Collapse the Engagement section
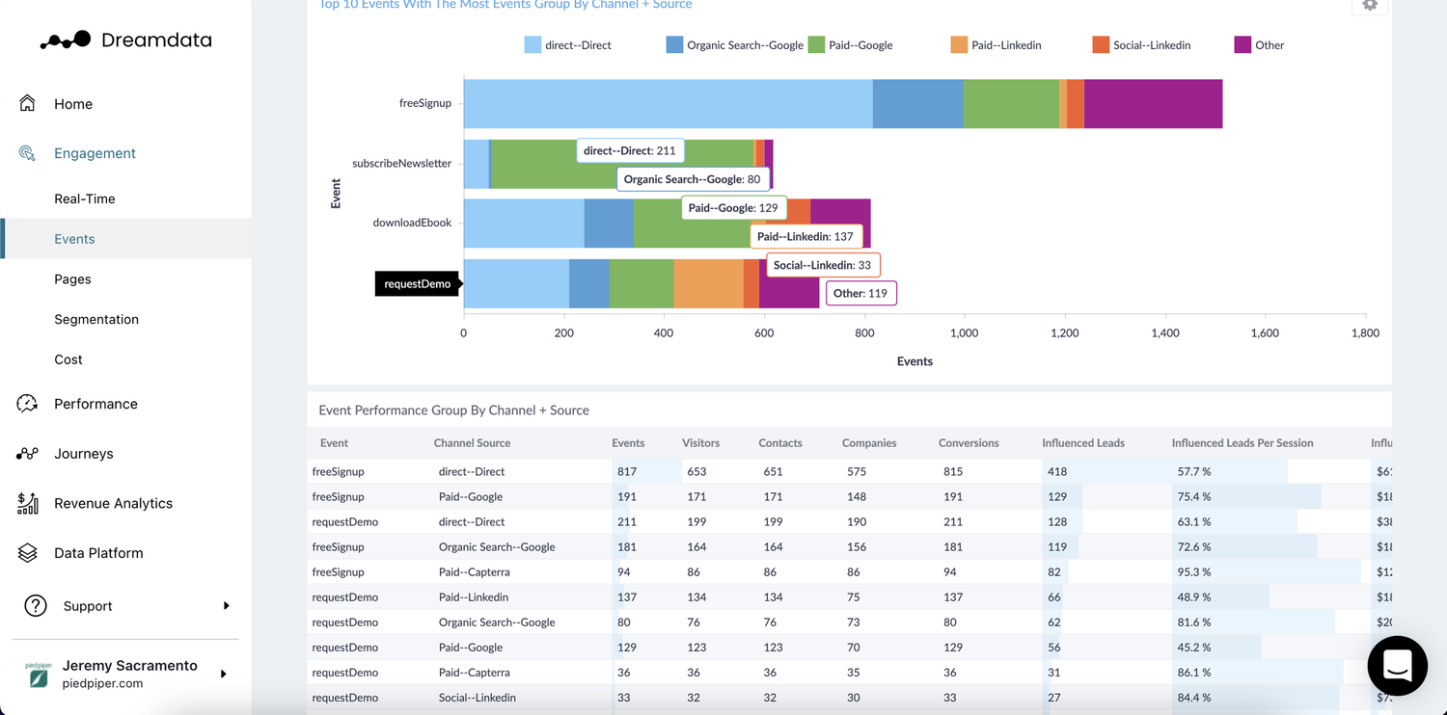 (x=95, y=152)
